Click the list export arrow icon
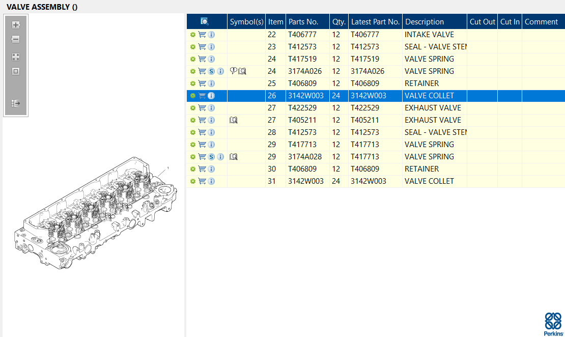The width and height of the screenshot is (565, 337). point(16,103)
